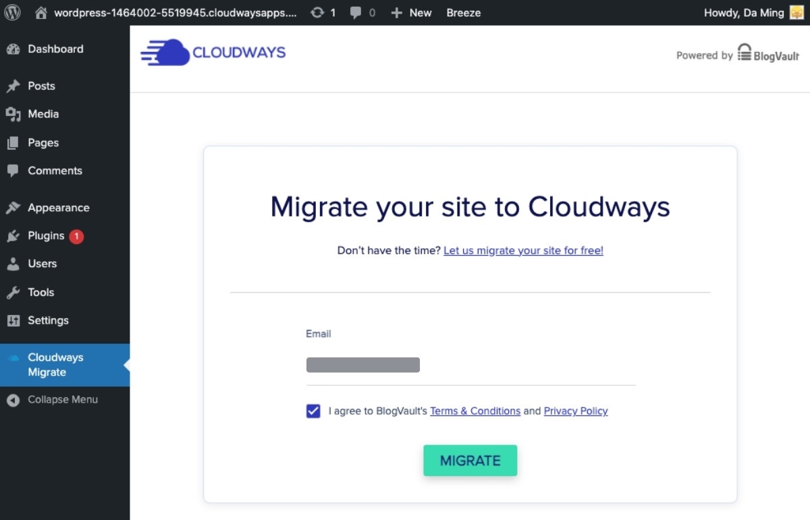Screen dimensions: 810x520
Task: View BlogVault's Terms & Conditions
Action: coord(475,411)
